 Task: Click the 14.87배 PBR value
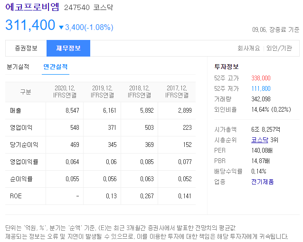point(260,161)
